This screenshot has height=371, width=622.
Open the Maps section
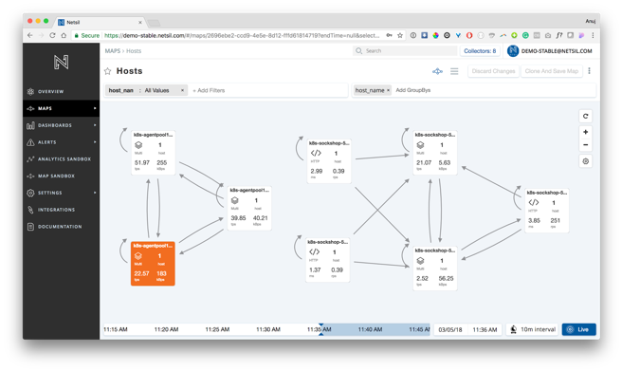click(x=61, y=108)
